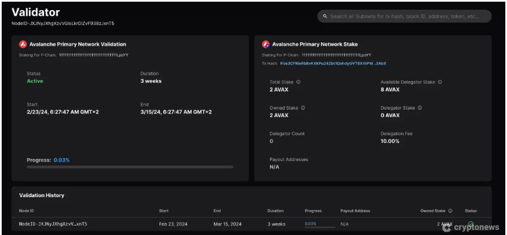Image resolution: width=507 pixels, height=235 pixels.
Task: Click the Duration column header
Action: point(276,211)
